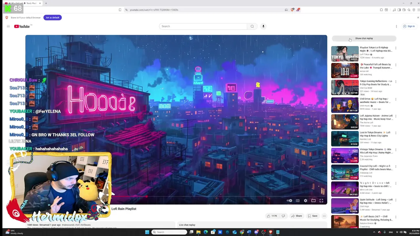Open Chill Drive Lofi hip hop thumbnail
Screen dimensions: 420x236
coord(345,105)
